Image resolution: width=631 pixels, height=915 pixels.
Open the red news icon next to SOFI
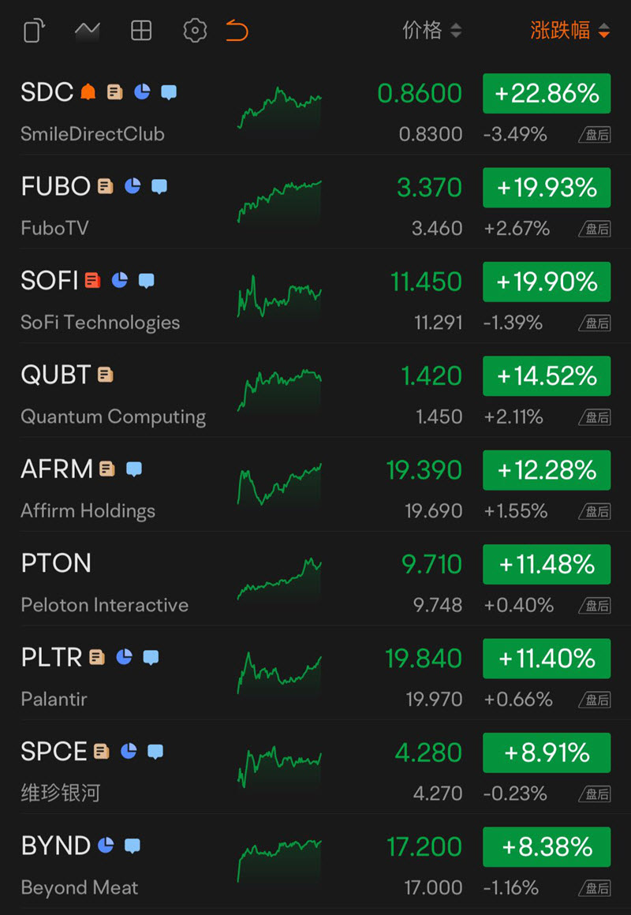(x=93, y=281)
